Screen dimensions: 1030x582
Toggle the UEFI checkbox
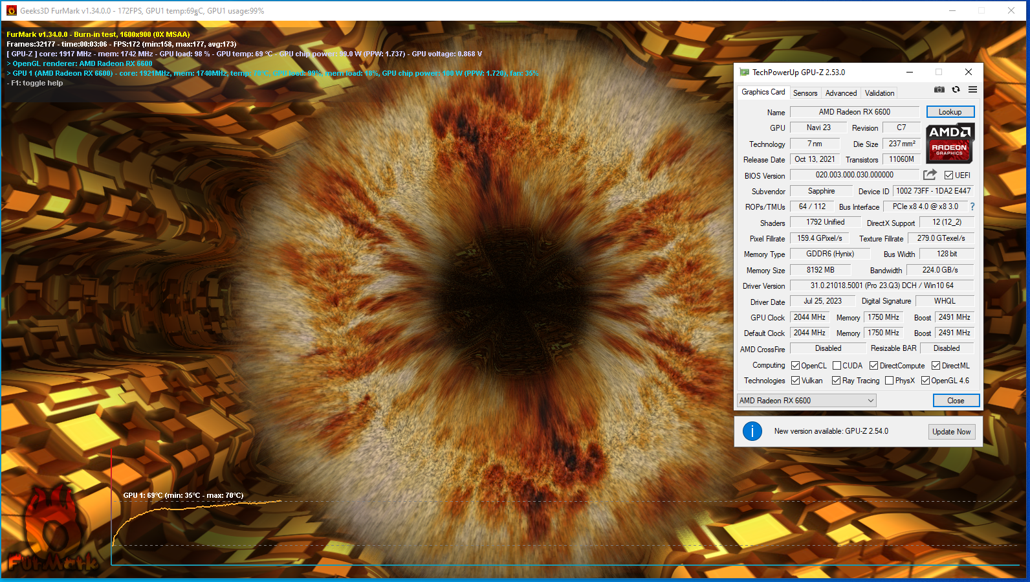[x=948, y=175]
